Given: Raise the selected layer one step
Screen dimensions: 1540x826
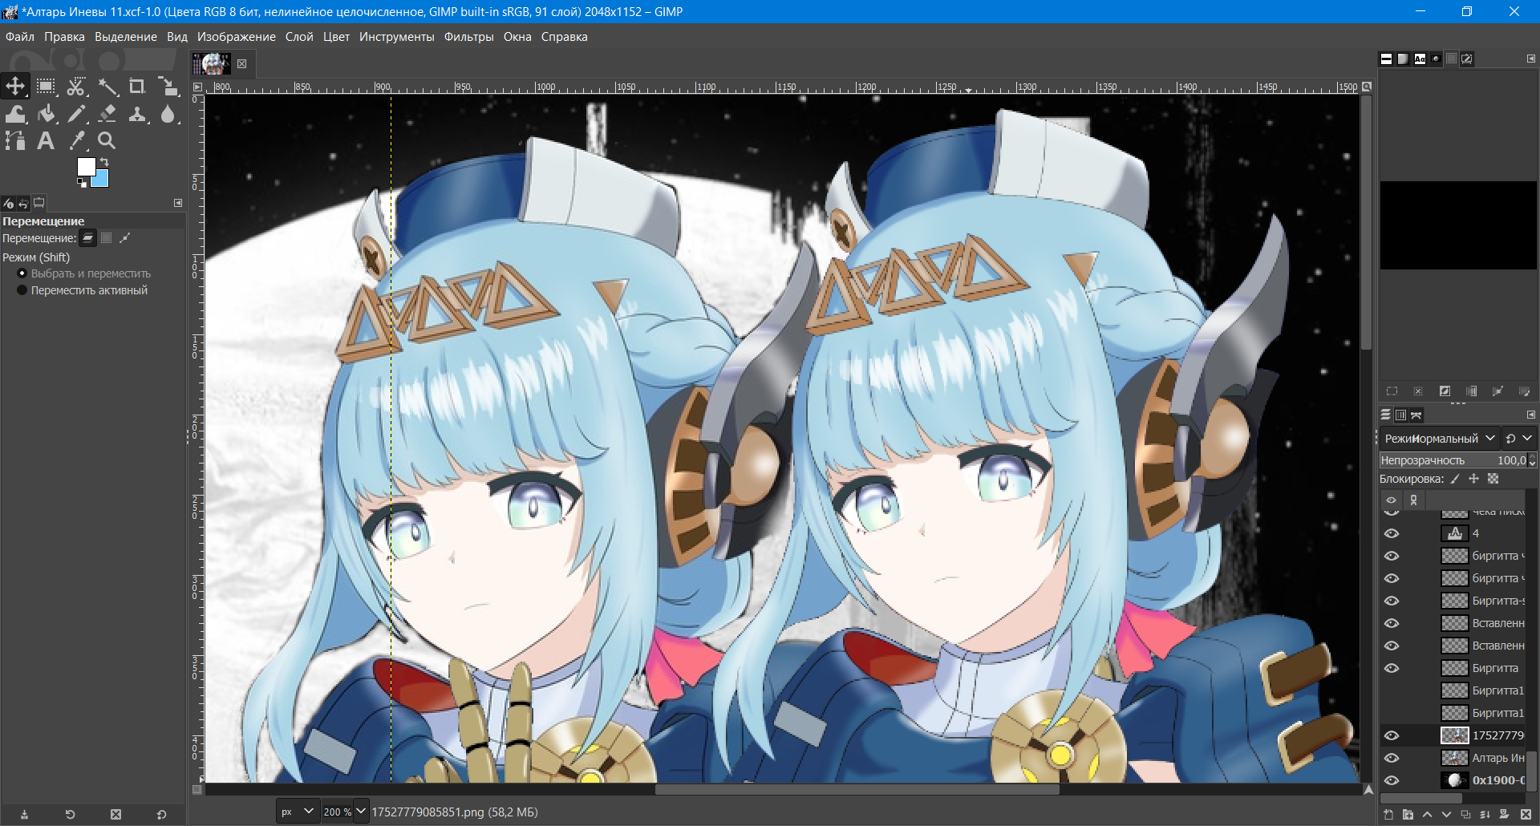Looking at the screenshot, I should (1427, 815).
